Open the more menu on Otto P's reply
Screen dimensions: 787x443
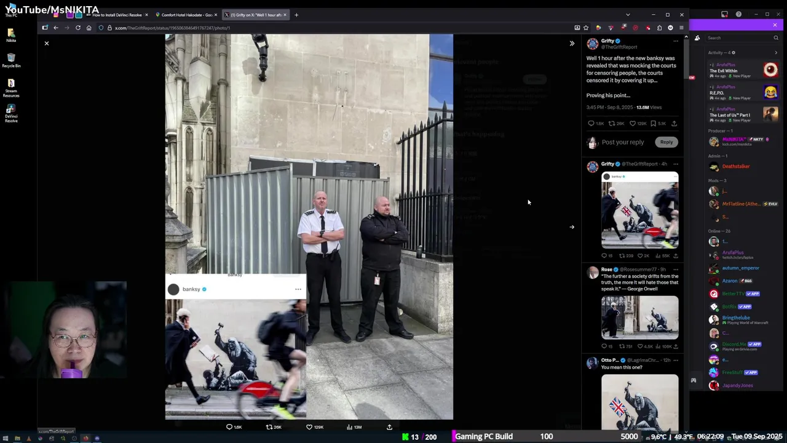pyautogui.click(x=676, y=360)
